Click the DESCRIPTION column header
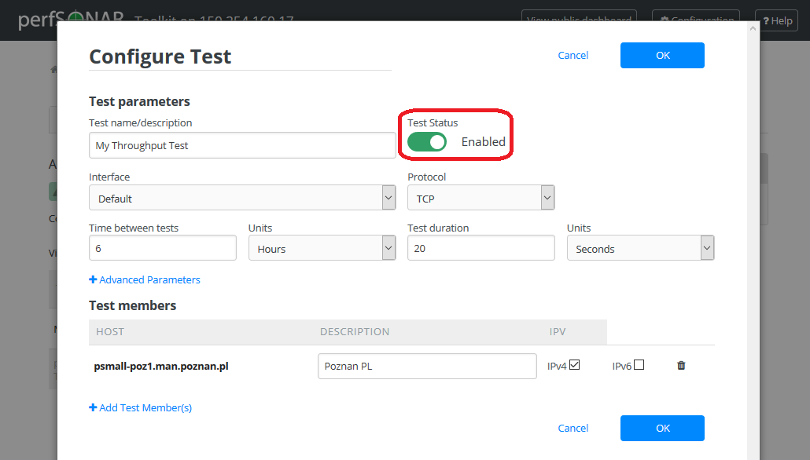This screenshot has width=810, height=460. (x=355, y=331)
